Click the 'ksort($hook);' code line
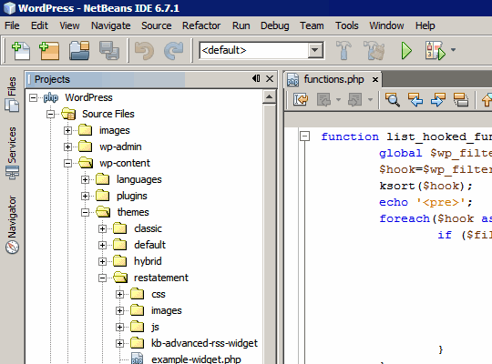Image resolution: width=492 pixels, height=364 pixels. tap(425, 186)
